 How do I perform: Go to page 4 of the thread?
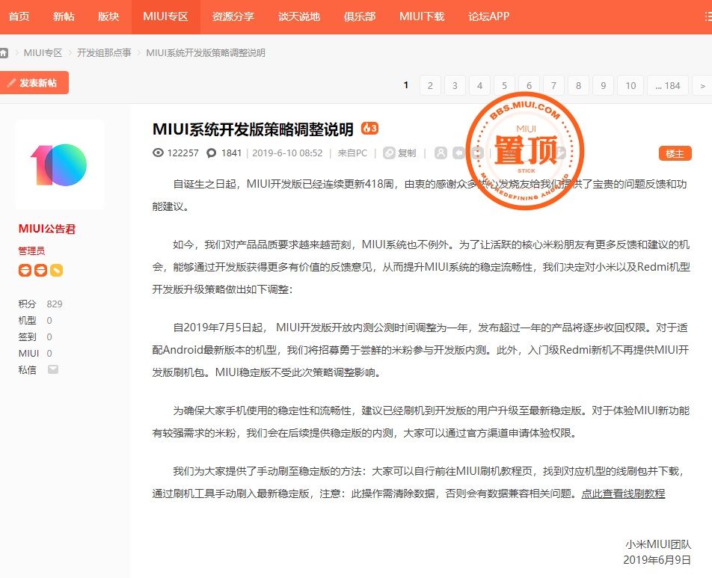tap(479, 85)
